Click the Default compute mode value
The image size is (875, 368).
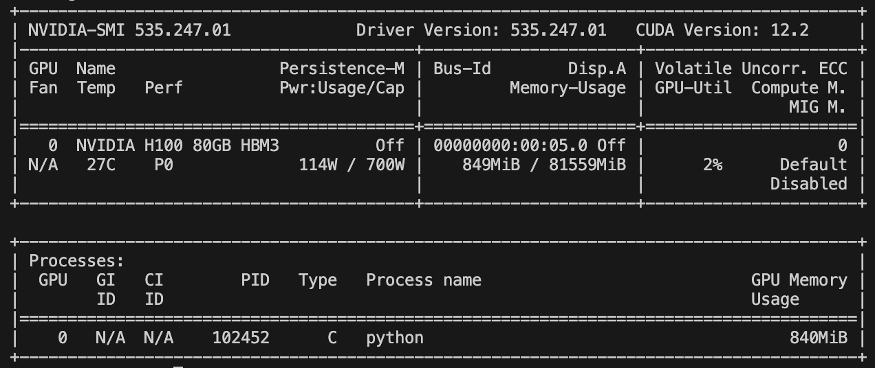pyautogui.click(x=814, y=165)
